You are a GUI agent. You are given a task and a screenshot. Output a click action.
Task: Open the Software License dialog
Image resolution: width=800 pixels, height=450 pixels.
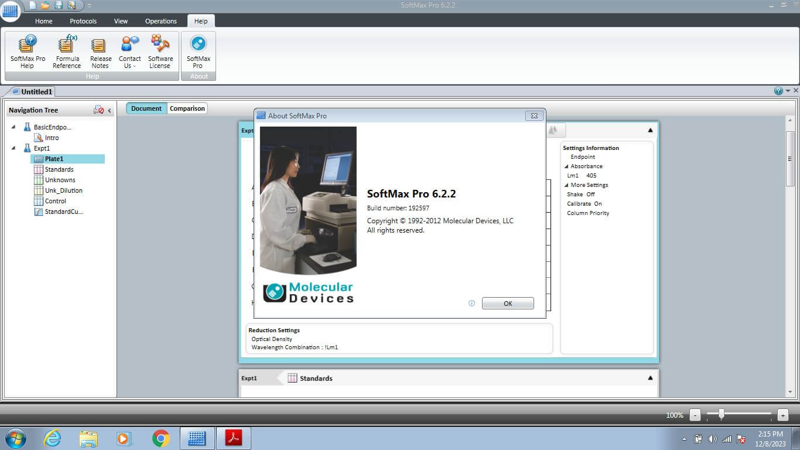(160, 52)
